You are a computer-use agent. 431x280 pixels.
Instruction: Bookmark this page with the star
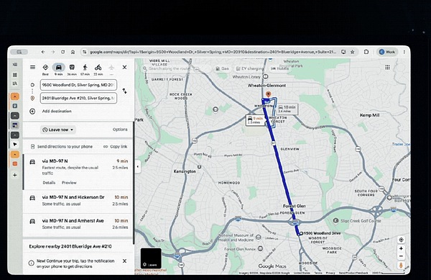click(x=353, y=52)
